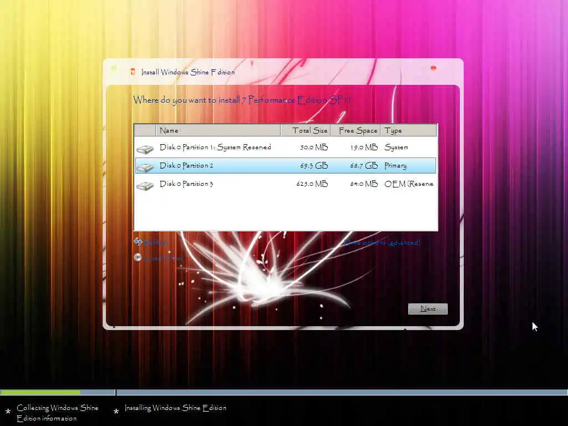Click the 625.0 MB total size cell
The height and width of the screenshot is (426, 568).
click(312, 184)
